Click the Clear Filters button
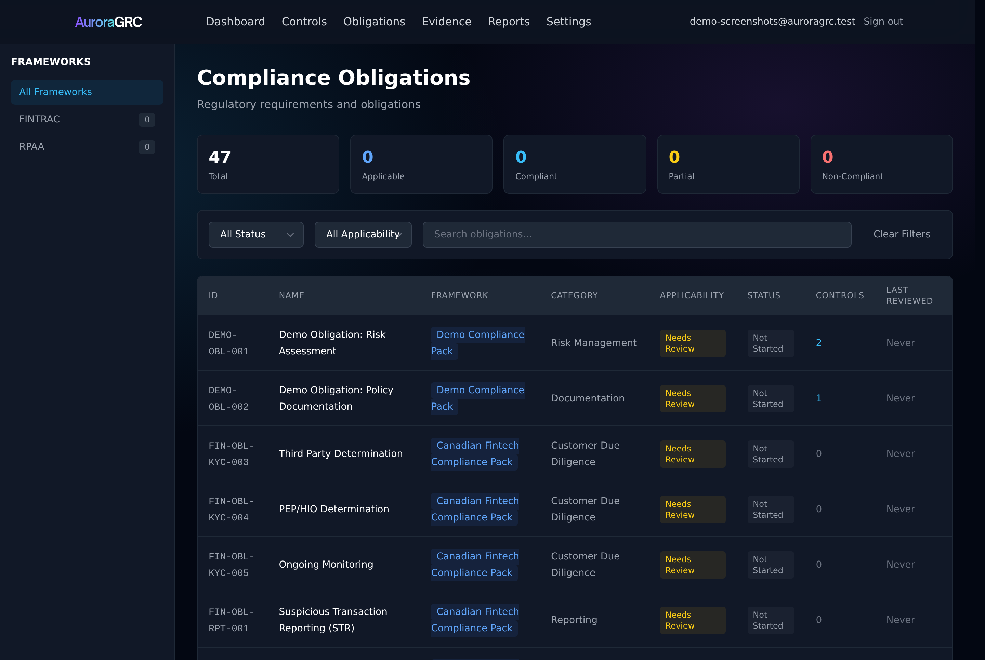985x660 pixels. click(x=902, y=235)
